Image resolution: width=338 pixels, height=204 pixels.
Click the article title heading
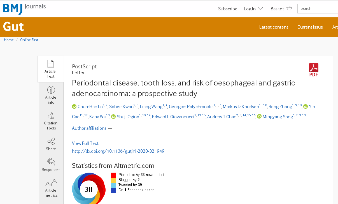[183, 88]
